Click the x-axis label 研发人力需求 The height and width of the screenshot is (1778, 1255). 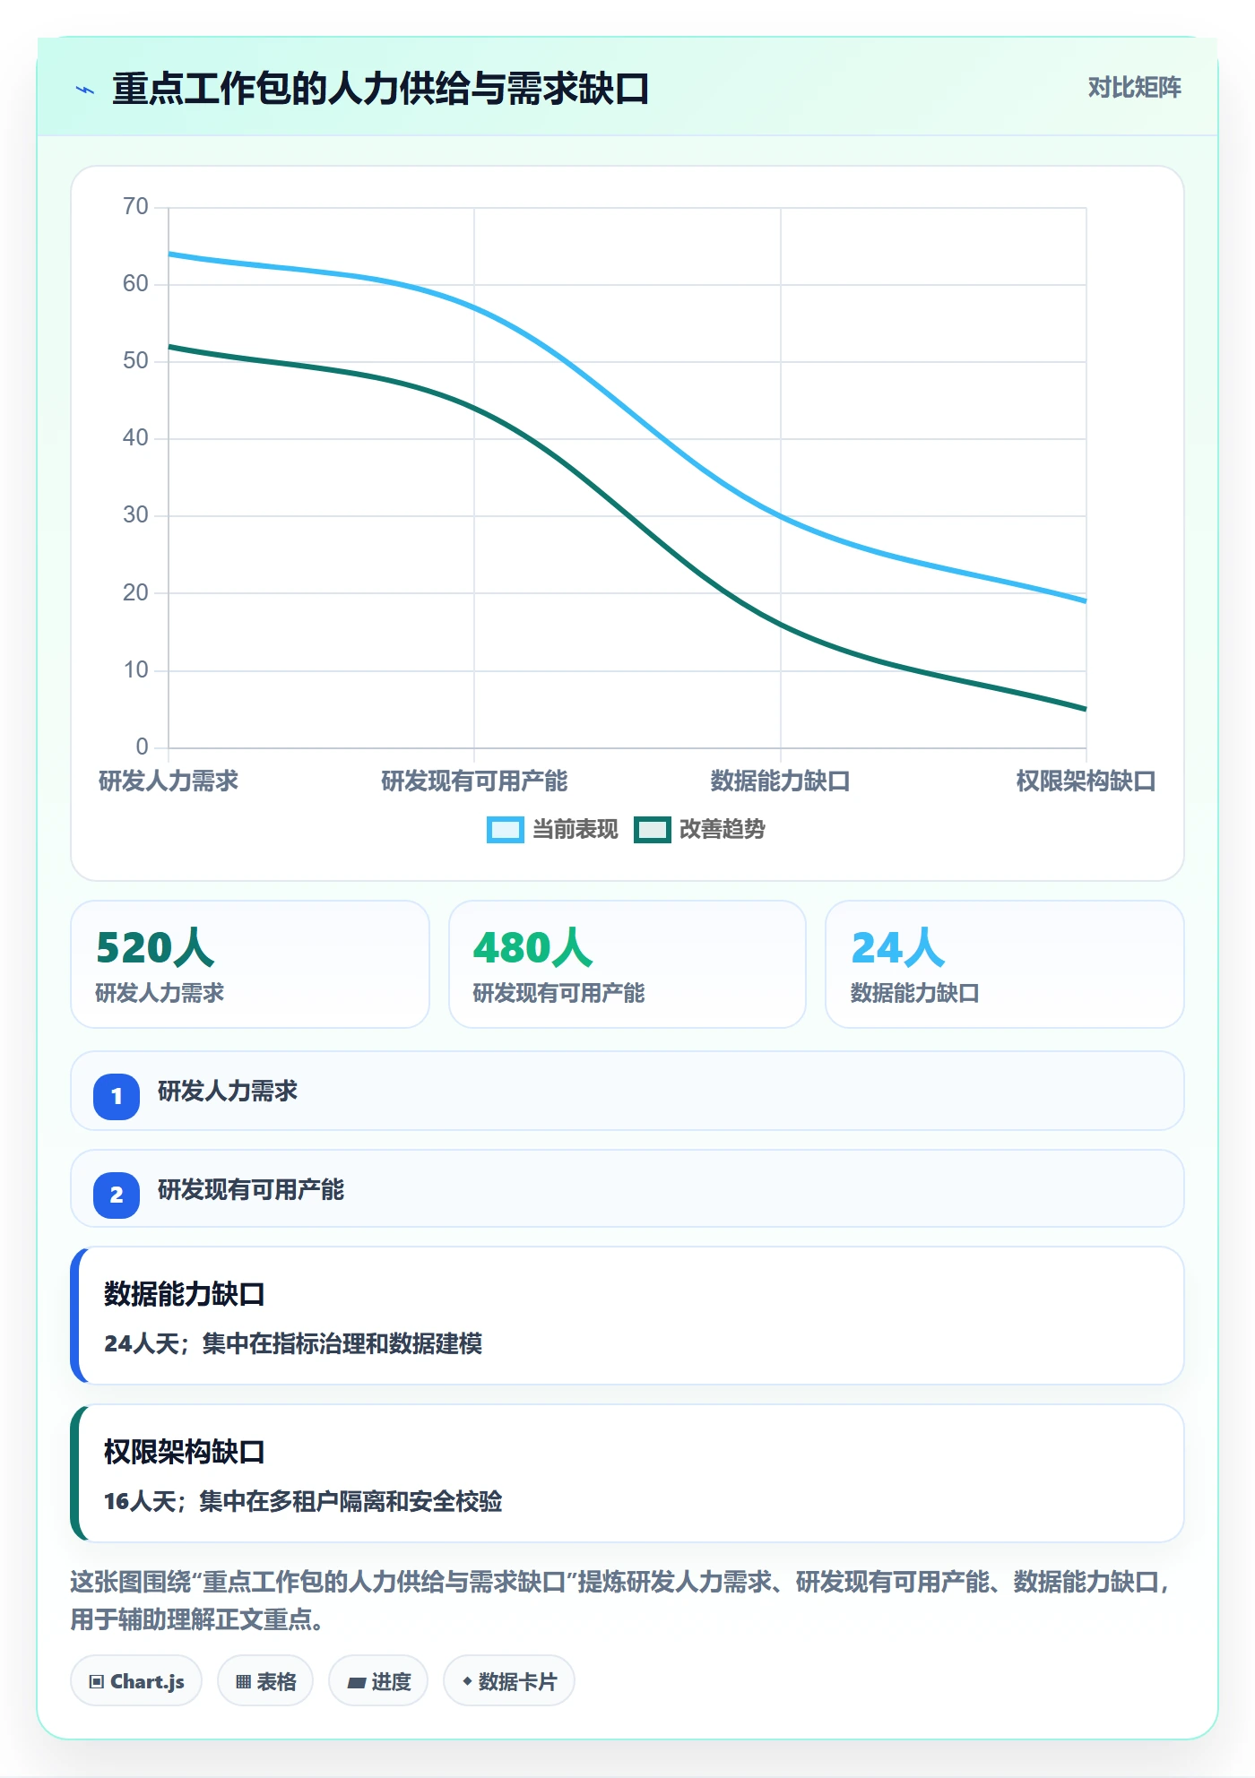click(169, 781)
